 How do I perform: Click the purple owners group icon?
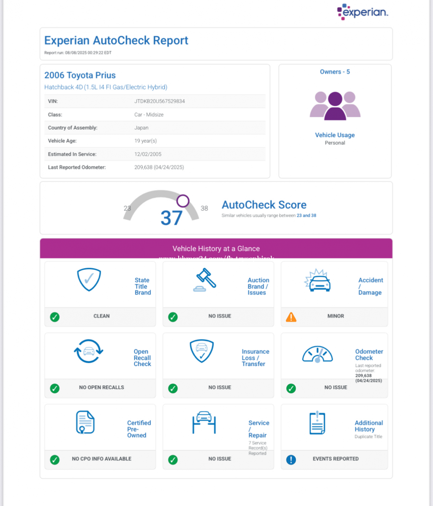coord(335,106)
